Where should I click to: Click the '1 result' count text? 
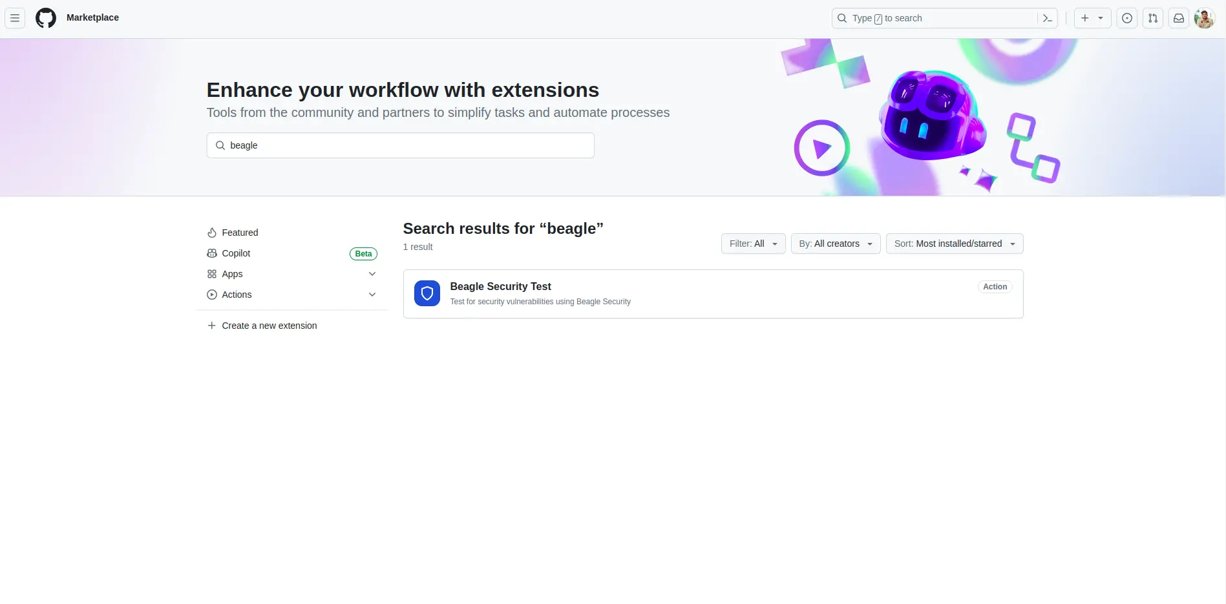[x=418, y=247]
